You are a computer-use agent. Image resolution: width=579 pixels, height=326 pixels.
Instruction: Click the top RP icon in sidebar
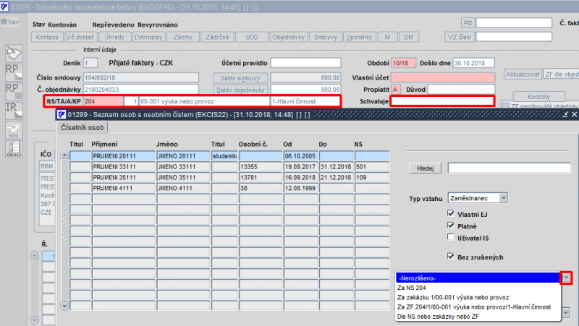pos(12,71)
